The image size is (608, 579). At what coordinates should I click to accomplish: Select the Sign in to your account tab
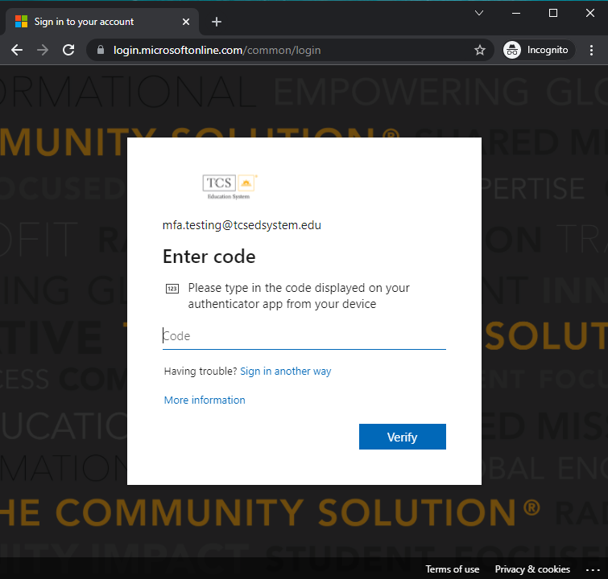(102, 22)
